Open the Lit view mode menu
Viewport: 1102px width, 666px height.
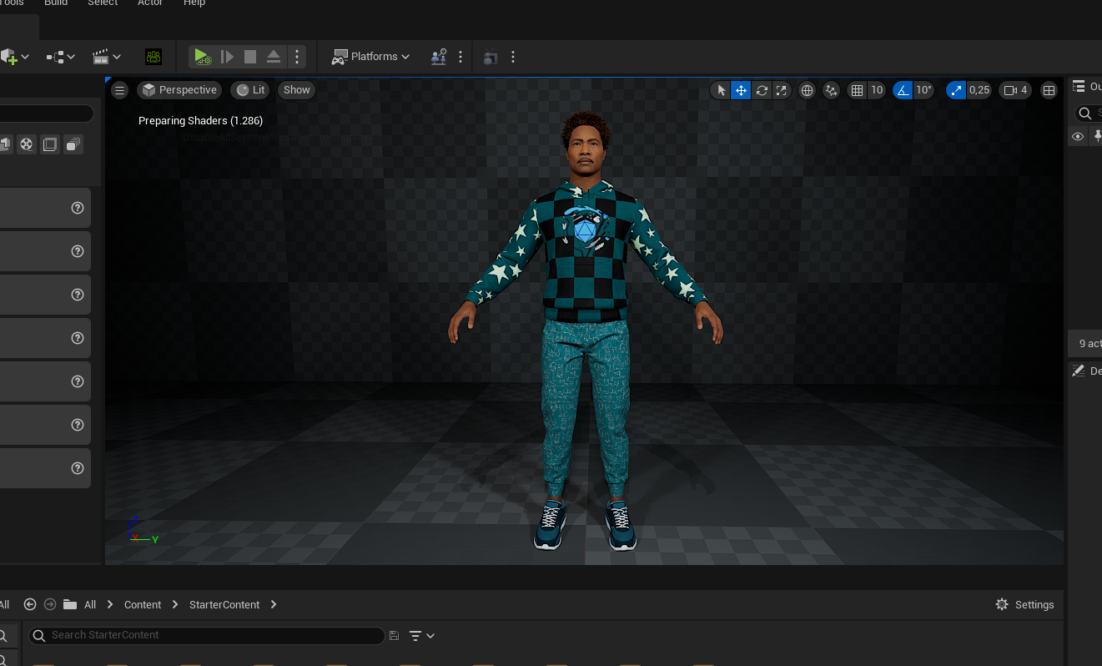(250, 90)
